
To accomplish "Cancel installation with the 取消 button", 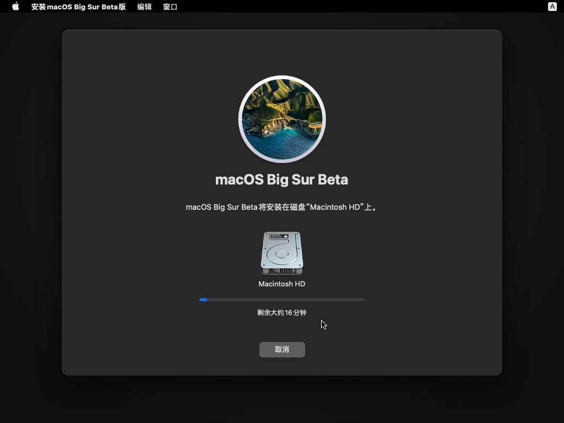I will 282,350.
